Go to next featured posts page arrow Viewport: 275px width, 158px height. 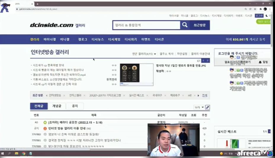[208, 61]
